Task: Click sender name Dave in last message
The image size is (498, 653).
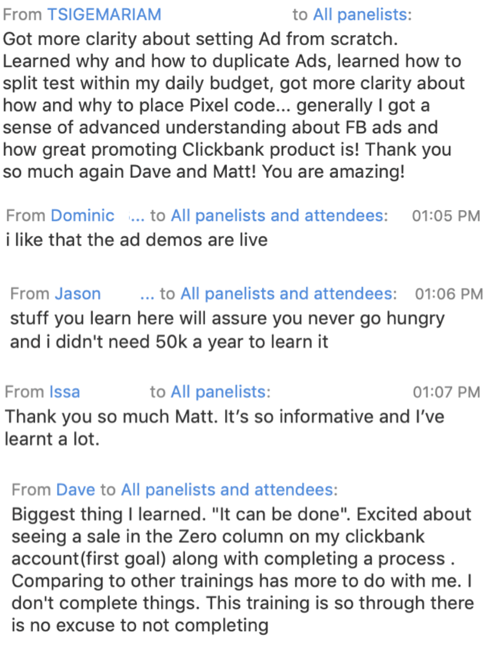Action: 75,490
